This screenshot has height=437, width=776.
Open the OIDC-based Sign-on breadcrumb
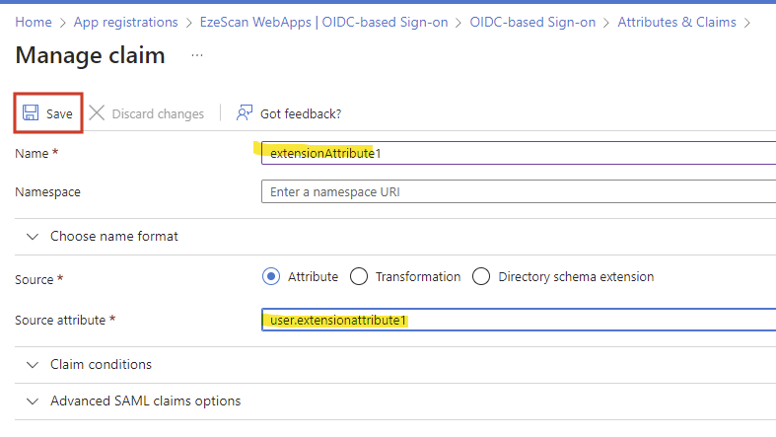pyautogui.click(x=532, y=22)
